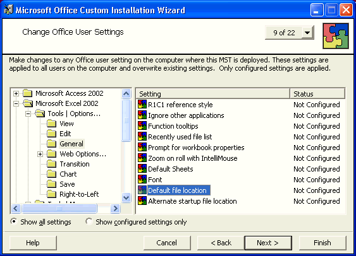Click the View folder icon

tap(52, 124)
